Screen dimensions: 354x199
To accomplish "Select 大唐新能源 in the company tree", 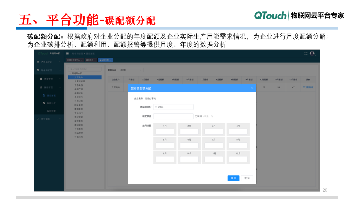I will (79, 82).
